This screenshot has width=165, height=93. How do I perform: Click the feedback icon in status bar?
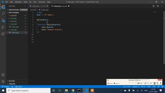pos(159,87)
